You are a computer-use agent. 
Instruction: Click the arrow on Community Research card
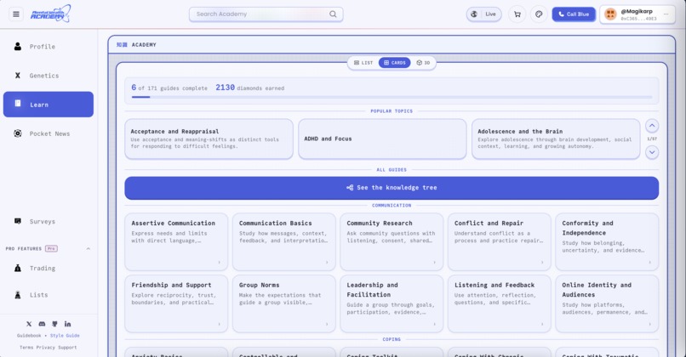click(x=434, y=262)
